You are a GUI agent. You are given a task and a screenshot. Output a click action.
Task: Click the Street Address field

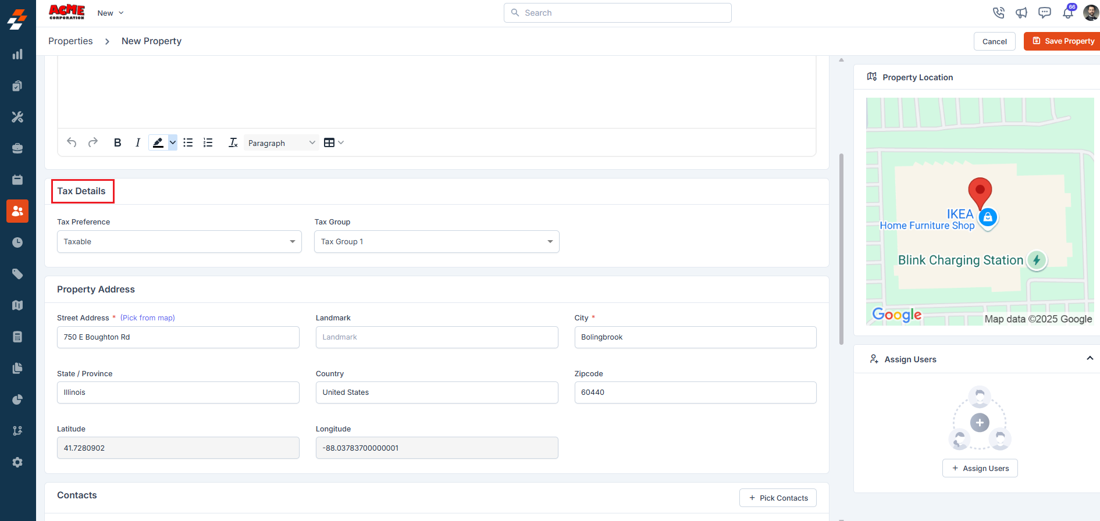coord(178,337)
